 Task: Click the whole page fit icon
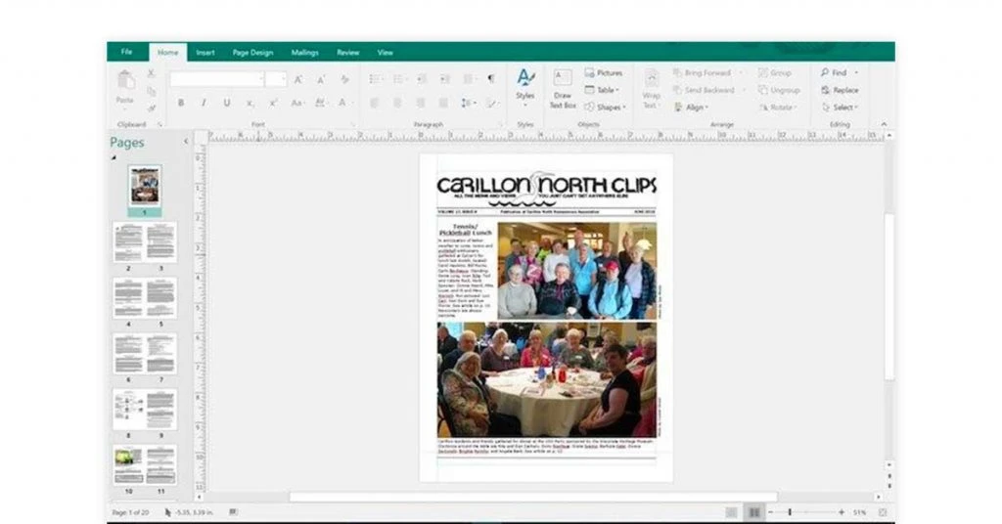coord(883,512)
